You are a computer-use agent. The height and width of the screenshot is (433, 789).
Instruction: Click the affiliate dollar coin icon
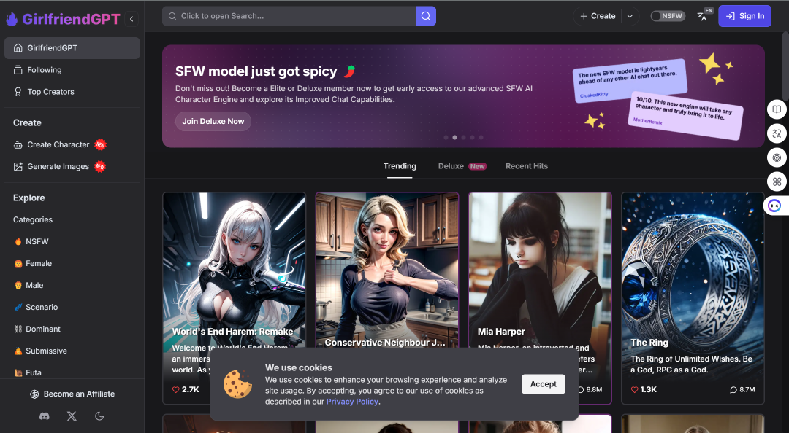tap(34, 394)
